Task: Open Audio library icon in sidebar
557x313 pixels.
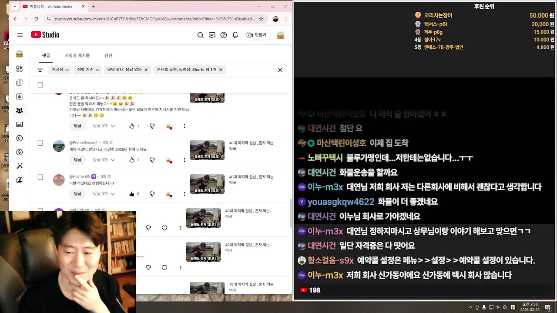Action: (19, 180)
